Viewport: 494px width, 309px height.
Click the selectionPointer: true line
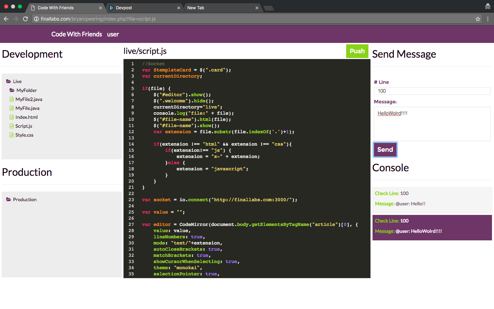186,274
